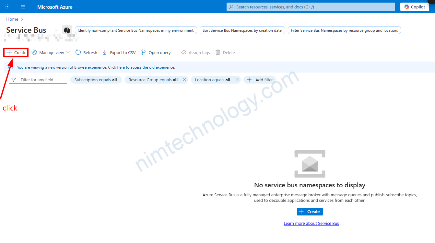Click the Copilot button in header
Viewport: 435px width, 243px height.
[x=415, y=7]
